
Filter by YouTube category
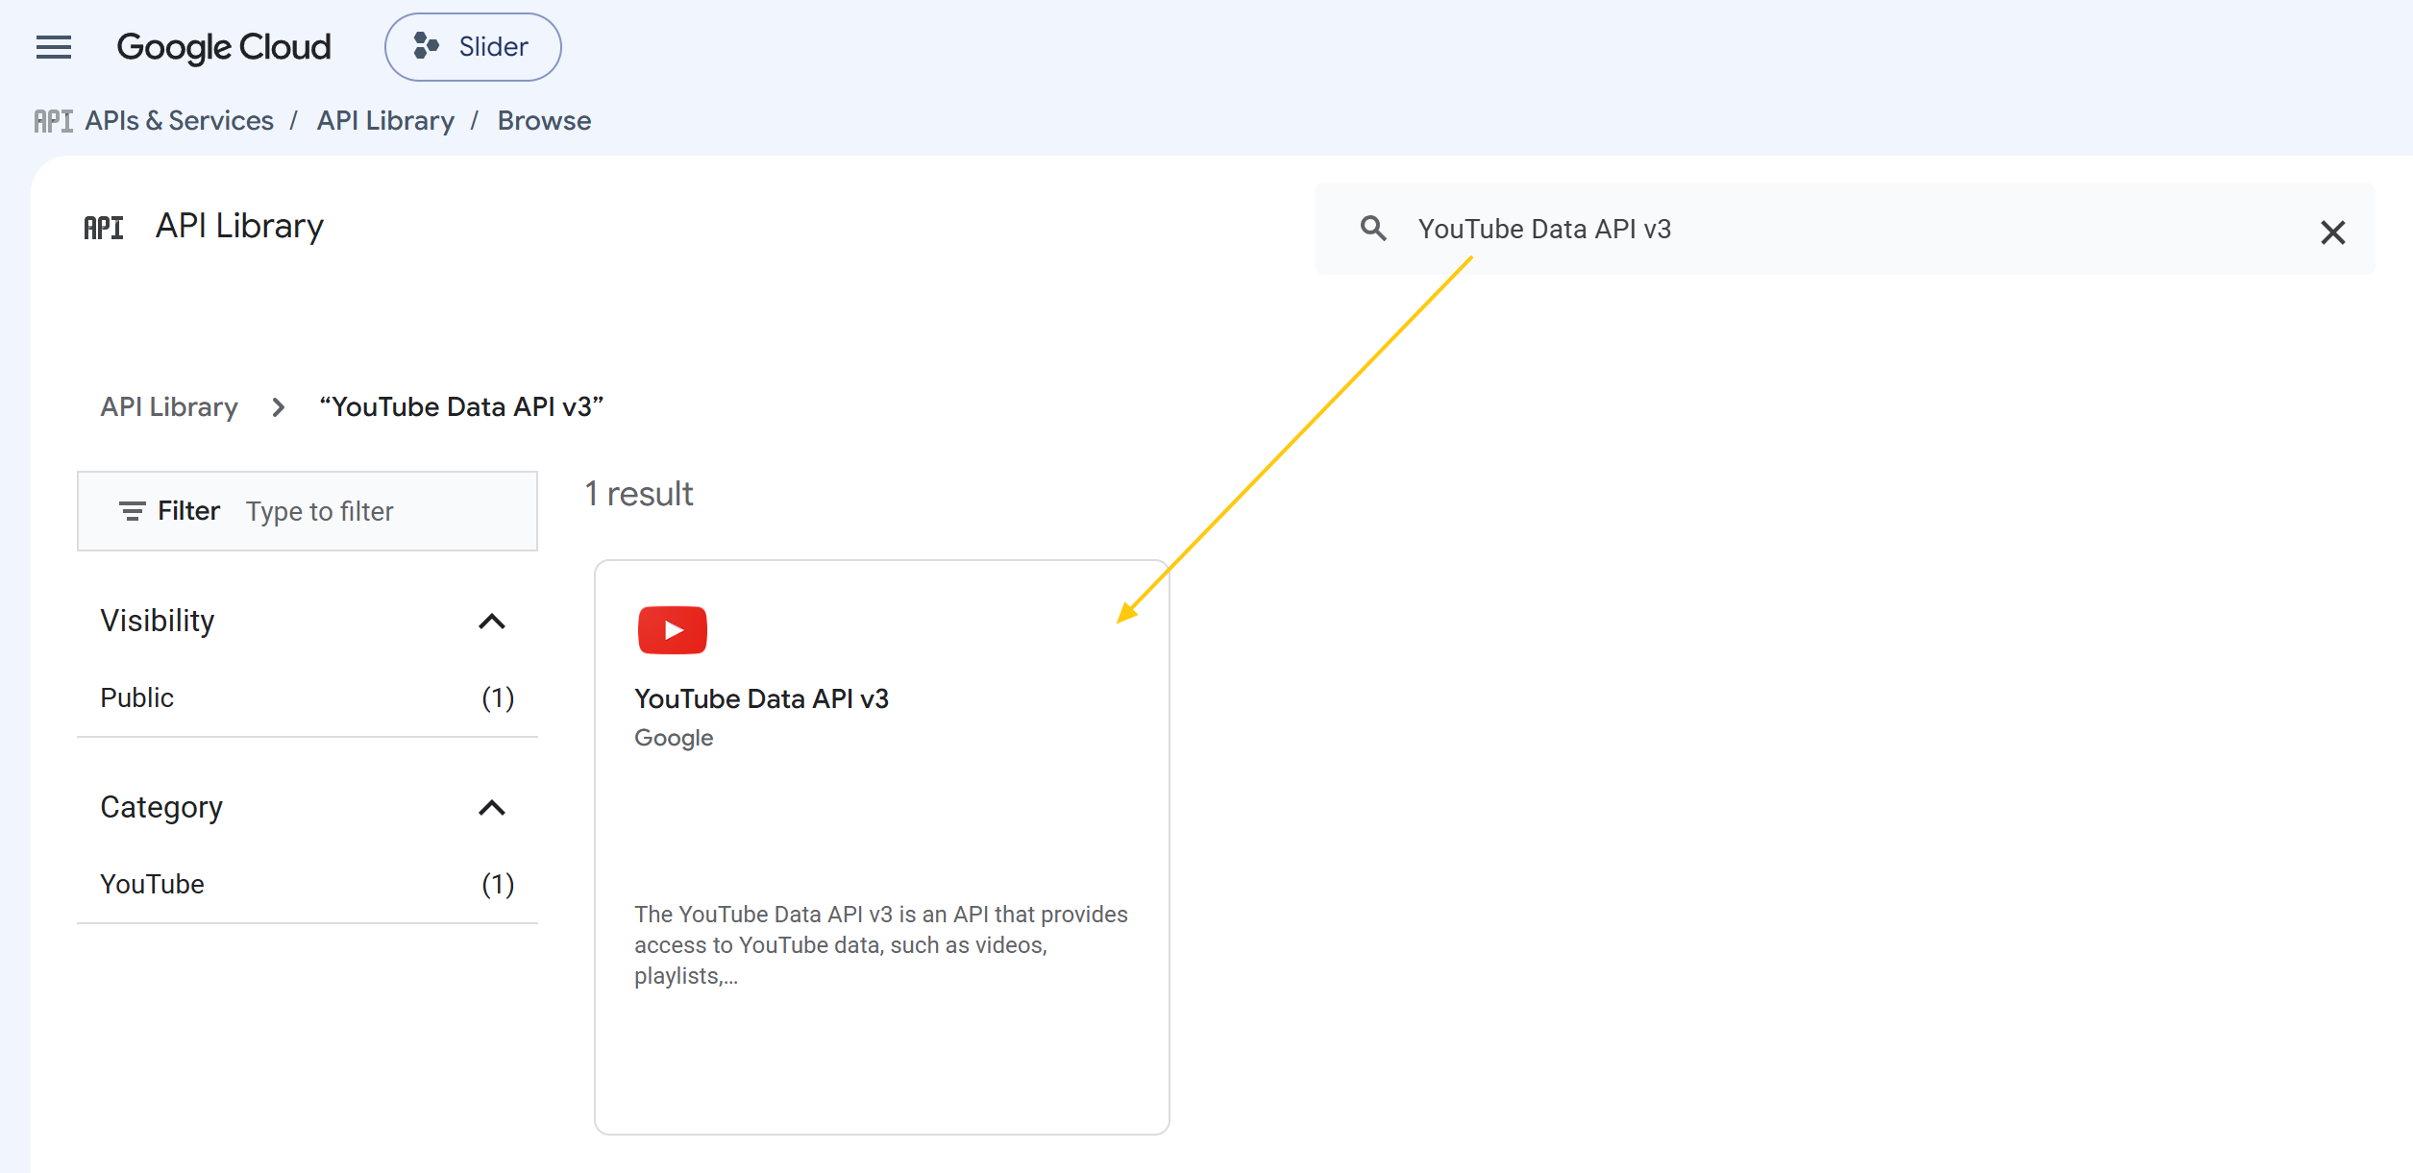click(x=308, y=885)
